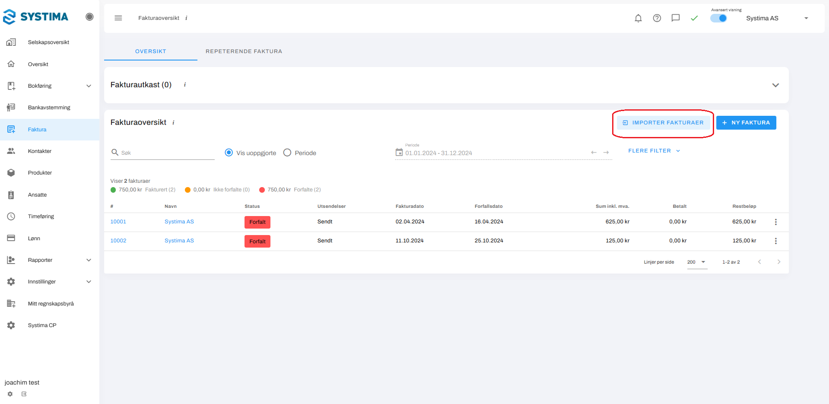Go to previous period arrow
The image size is (829, 404).
click(x=594, y=153)
